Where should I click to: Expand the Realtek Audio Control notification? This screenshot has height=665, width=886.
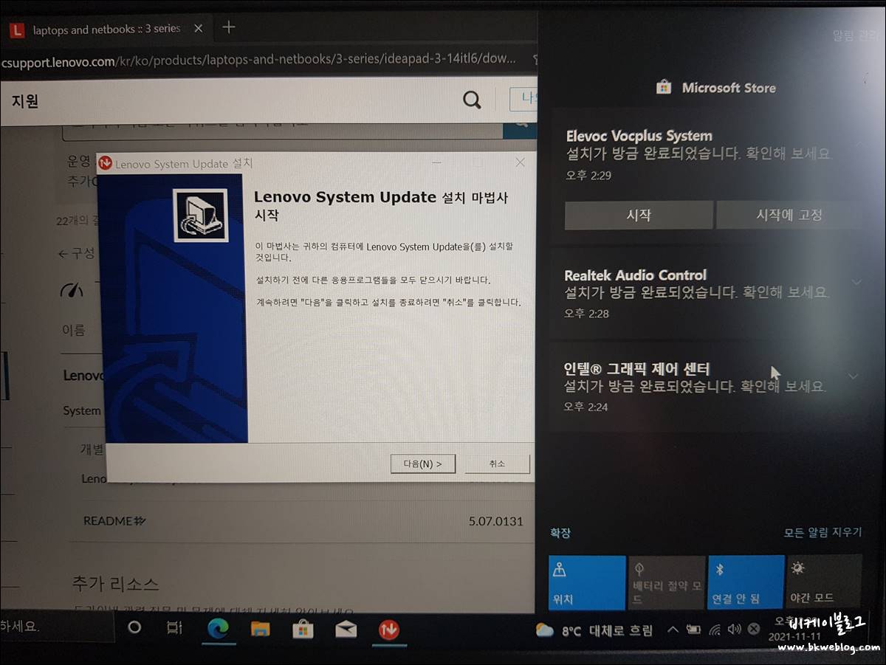point(856,282)
